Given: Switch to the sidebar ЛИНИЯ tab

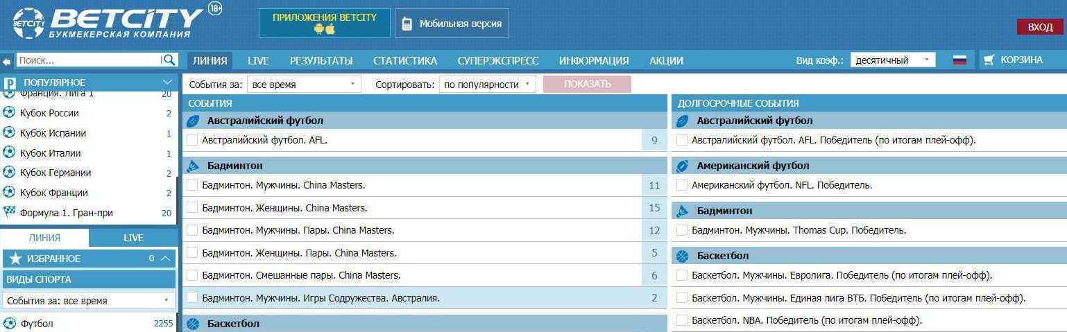Looking at the screenshot, I should click(x=44, y=238).
